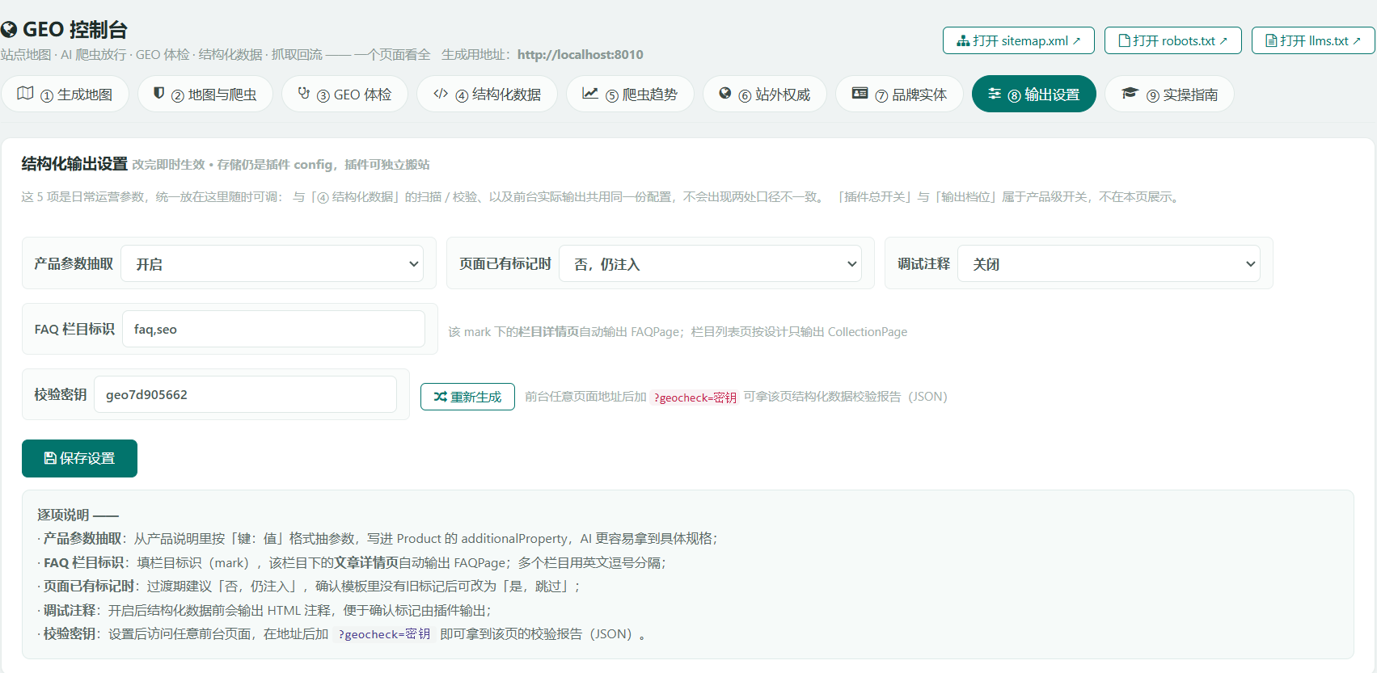The width and height of the screenshot is (1377, 673).
Task: Open the 页面已有标记时 dropdown
Action: pyautogui.click(x=710, y=263)
